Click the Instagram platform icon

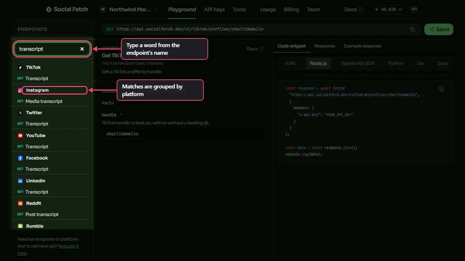(20, 90)
